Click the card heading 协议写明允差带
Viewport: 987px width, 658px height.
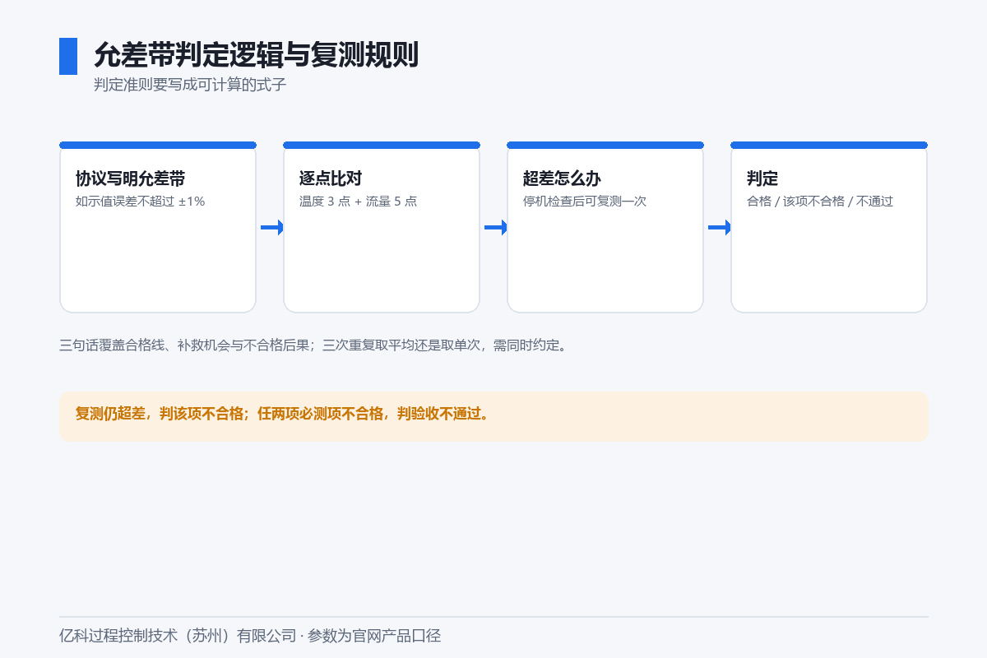click(x=130, y=178)
